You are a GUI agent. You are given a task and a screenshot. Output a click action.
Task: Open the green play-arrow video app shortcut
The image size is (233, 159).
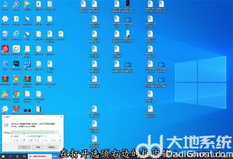[x=28, y=5]
